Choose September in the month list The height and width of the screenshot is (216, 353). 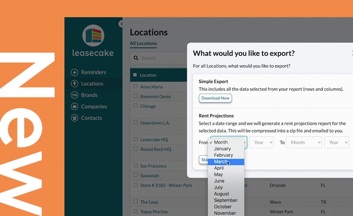[226, 200]
